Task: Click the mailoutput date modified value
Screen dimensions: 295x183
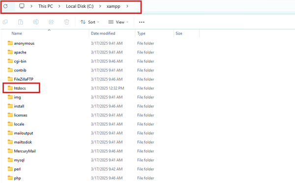Action: pyautogui.click(x=107, y=133)
